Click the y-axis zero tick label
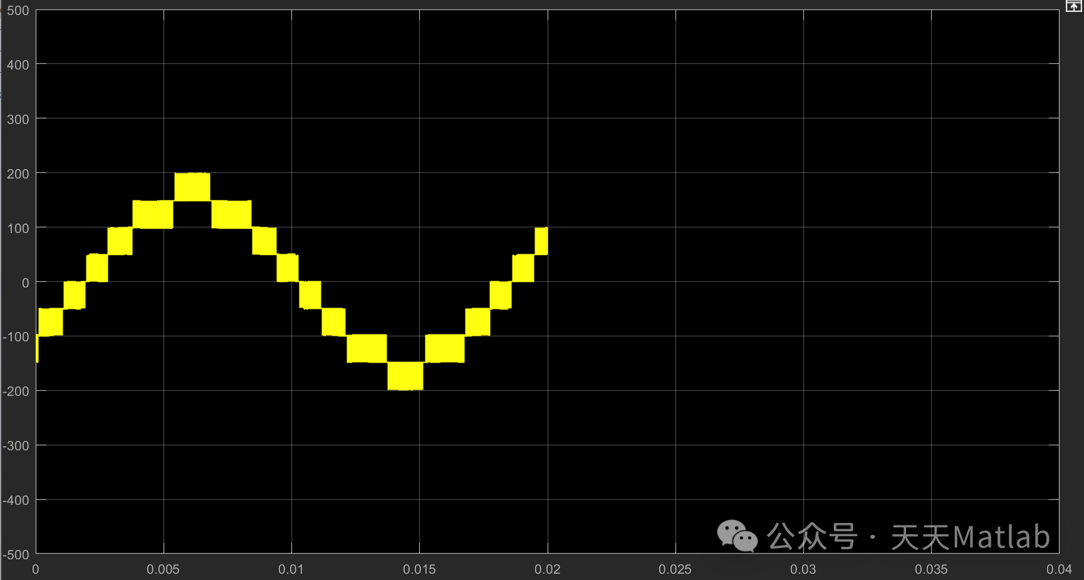 [x=26, y=283]
